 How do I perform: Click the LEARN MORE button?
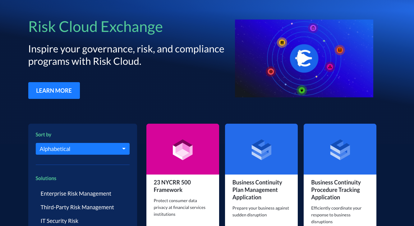[x=54, y=91]
